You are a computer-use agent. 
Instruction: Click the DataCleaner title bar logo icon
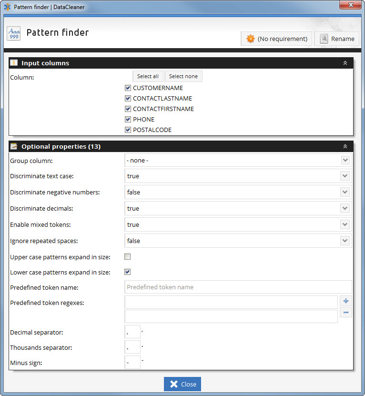pyautogui.click(x=8, y=7)
